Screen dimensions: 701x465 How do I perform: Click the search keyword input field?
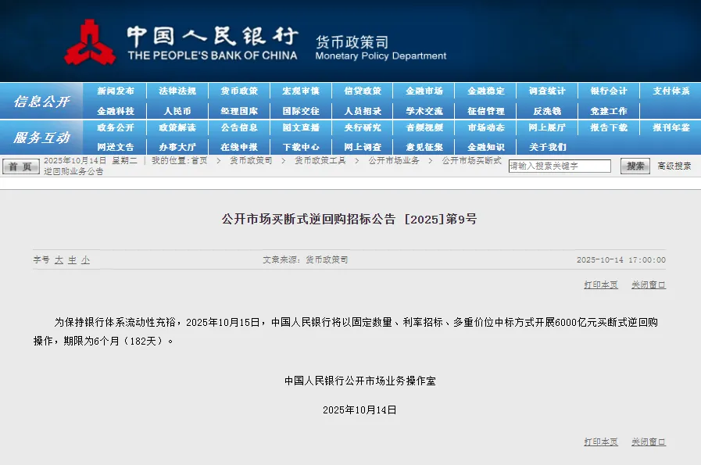pos(560,166)
